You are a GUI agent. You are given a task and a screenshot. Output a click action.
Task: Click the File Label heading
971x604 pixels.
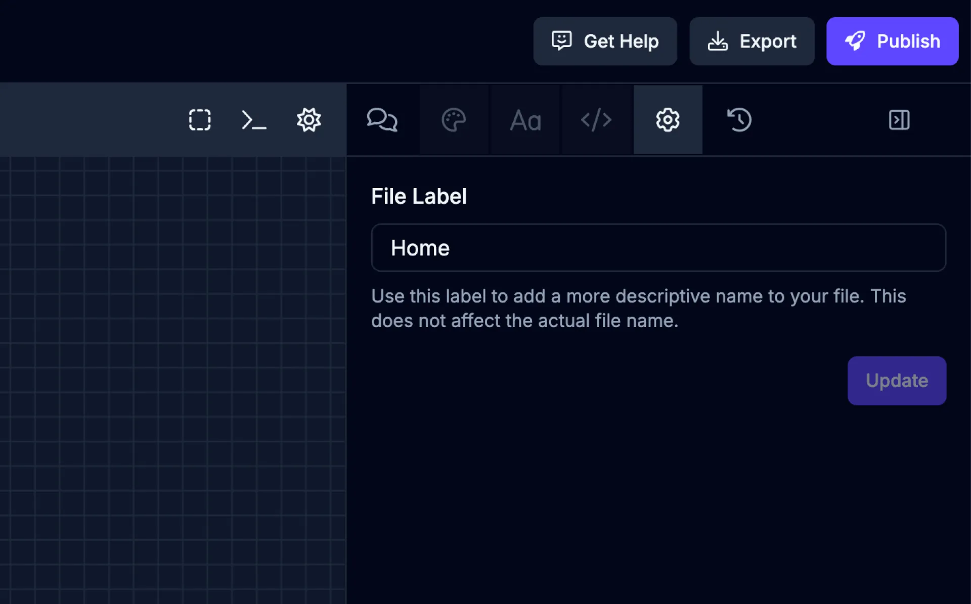tap(419, 196)
